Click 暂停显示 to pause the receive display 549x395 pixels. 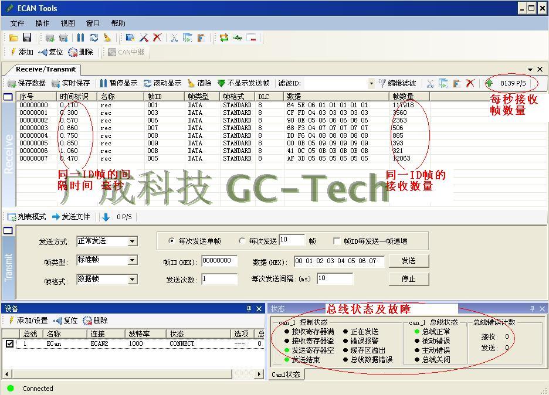pos(118,83)
